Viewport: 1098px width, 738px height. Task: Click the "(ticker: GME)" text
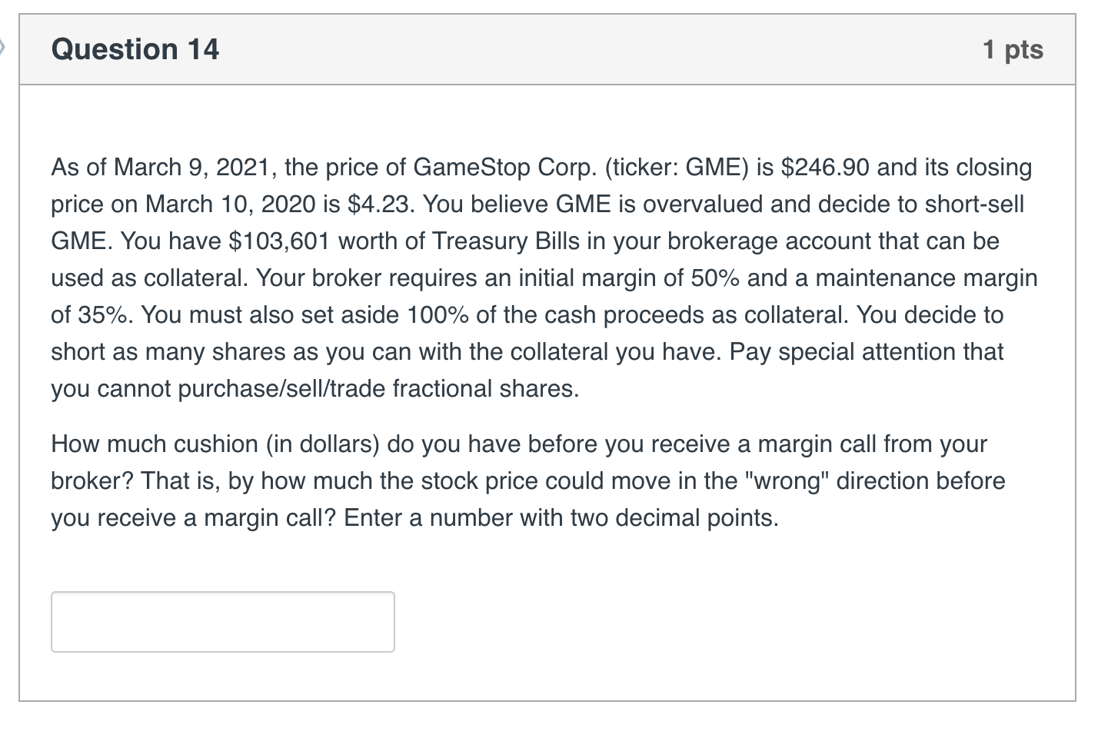tap(670, 167)
